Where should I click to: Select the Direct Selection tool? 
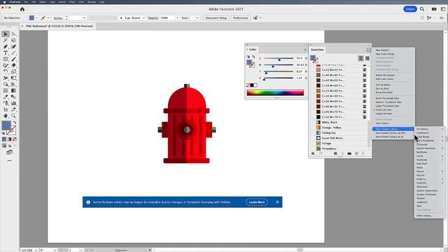[13, 34]
